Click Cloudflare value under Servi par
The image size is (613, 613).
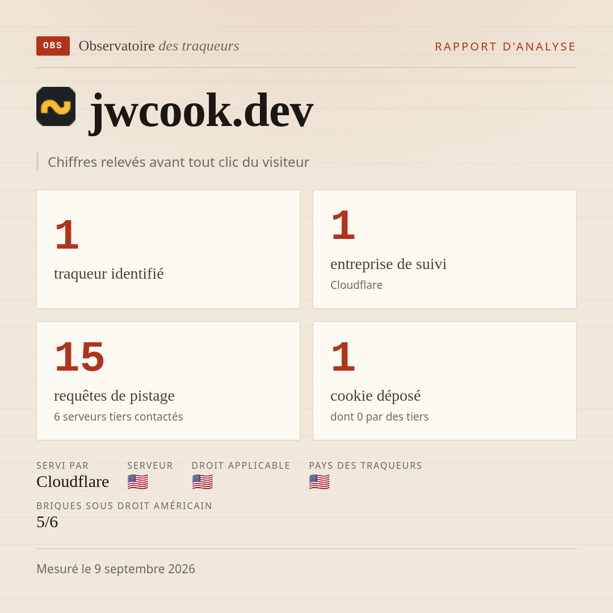[73, 482]
